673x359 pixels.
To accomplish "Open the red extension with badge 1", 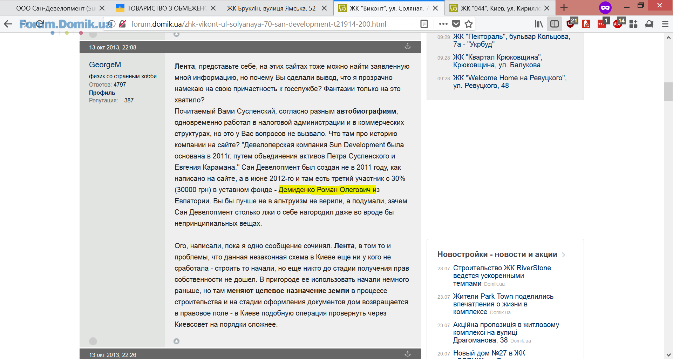I will [x=603, y=23].
